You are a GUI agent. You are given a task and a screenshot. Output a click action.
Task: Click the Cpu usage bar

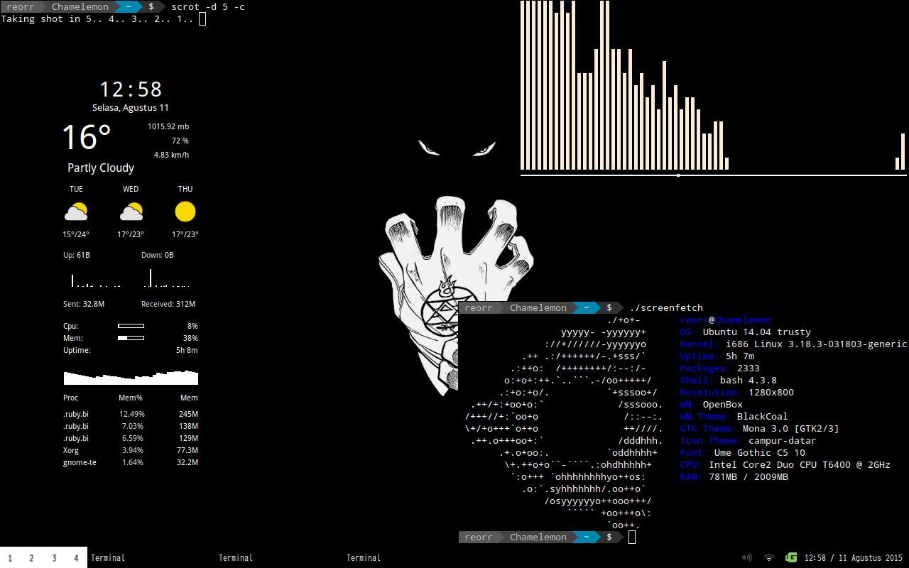[x=131, y=326]
